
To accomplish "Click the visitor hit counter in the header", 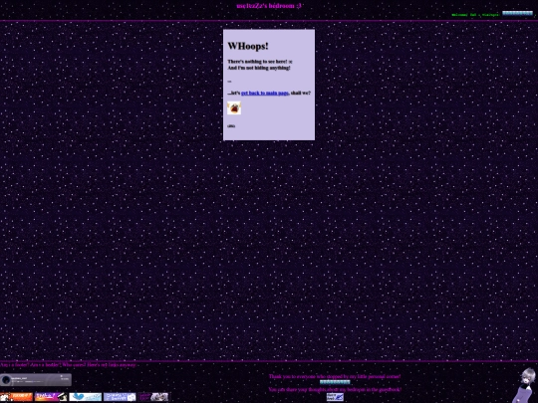I will (x=517, y=13).
